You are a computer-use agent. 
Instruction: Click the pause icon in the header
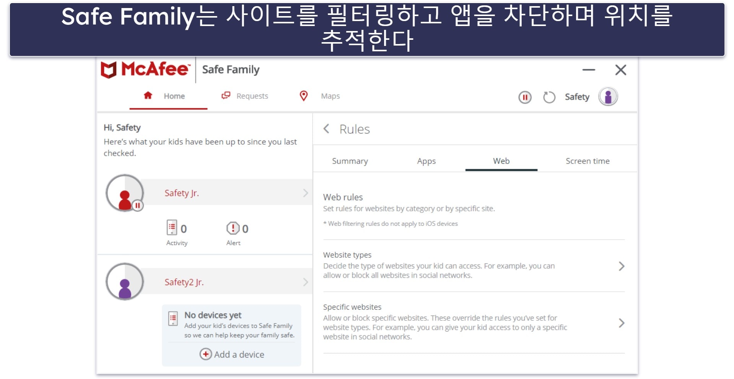(x=525, y=97)
